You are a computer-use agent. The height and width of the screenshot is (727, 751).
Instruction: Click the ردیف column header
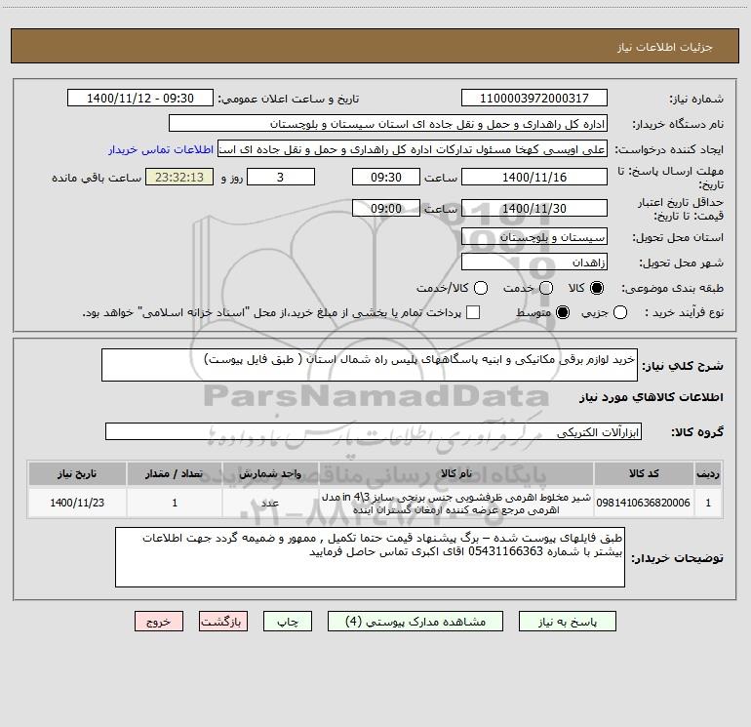[x=708, y=473]
